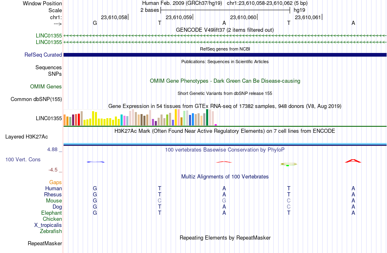The width and height of the screenshot is (387, 253).
Task: Click the LINC01355 GTEx expression label
Action: (x=49, y=118)
